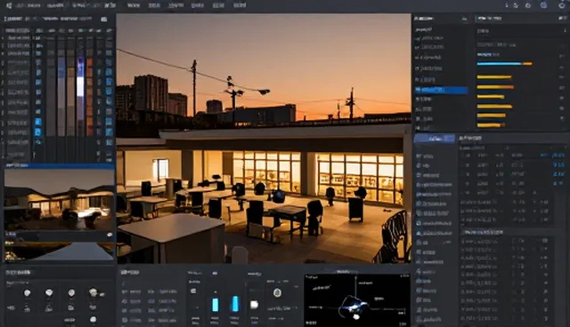Select the highlighted blue row in right list
The height and width of the screenshot is (327, 570).
(x=441, y=90)
